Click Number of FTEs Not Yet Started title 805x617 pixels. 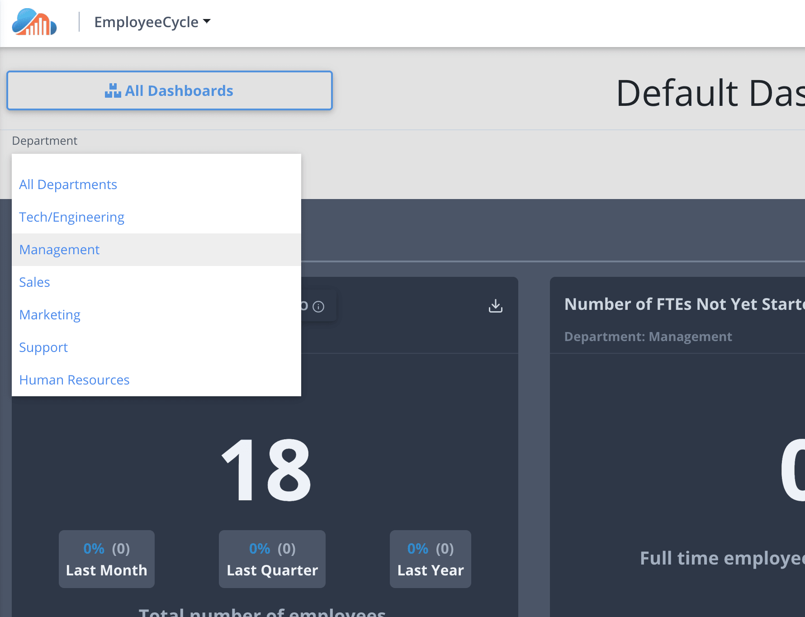pyautogui.click(x=684, y=304)
